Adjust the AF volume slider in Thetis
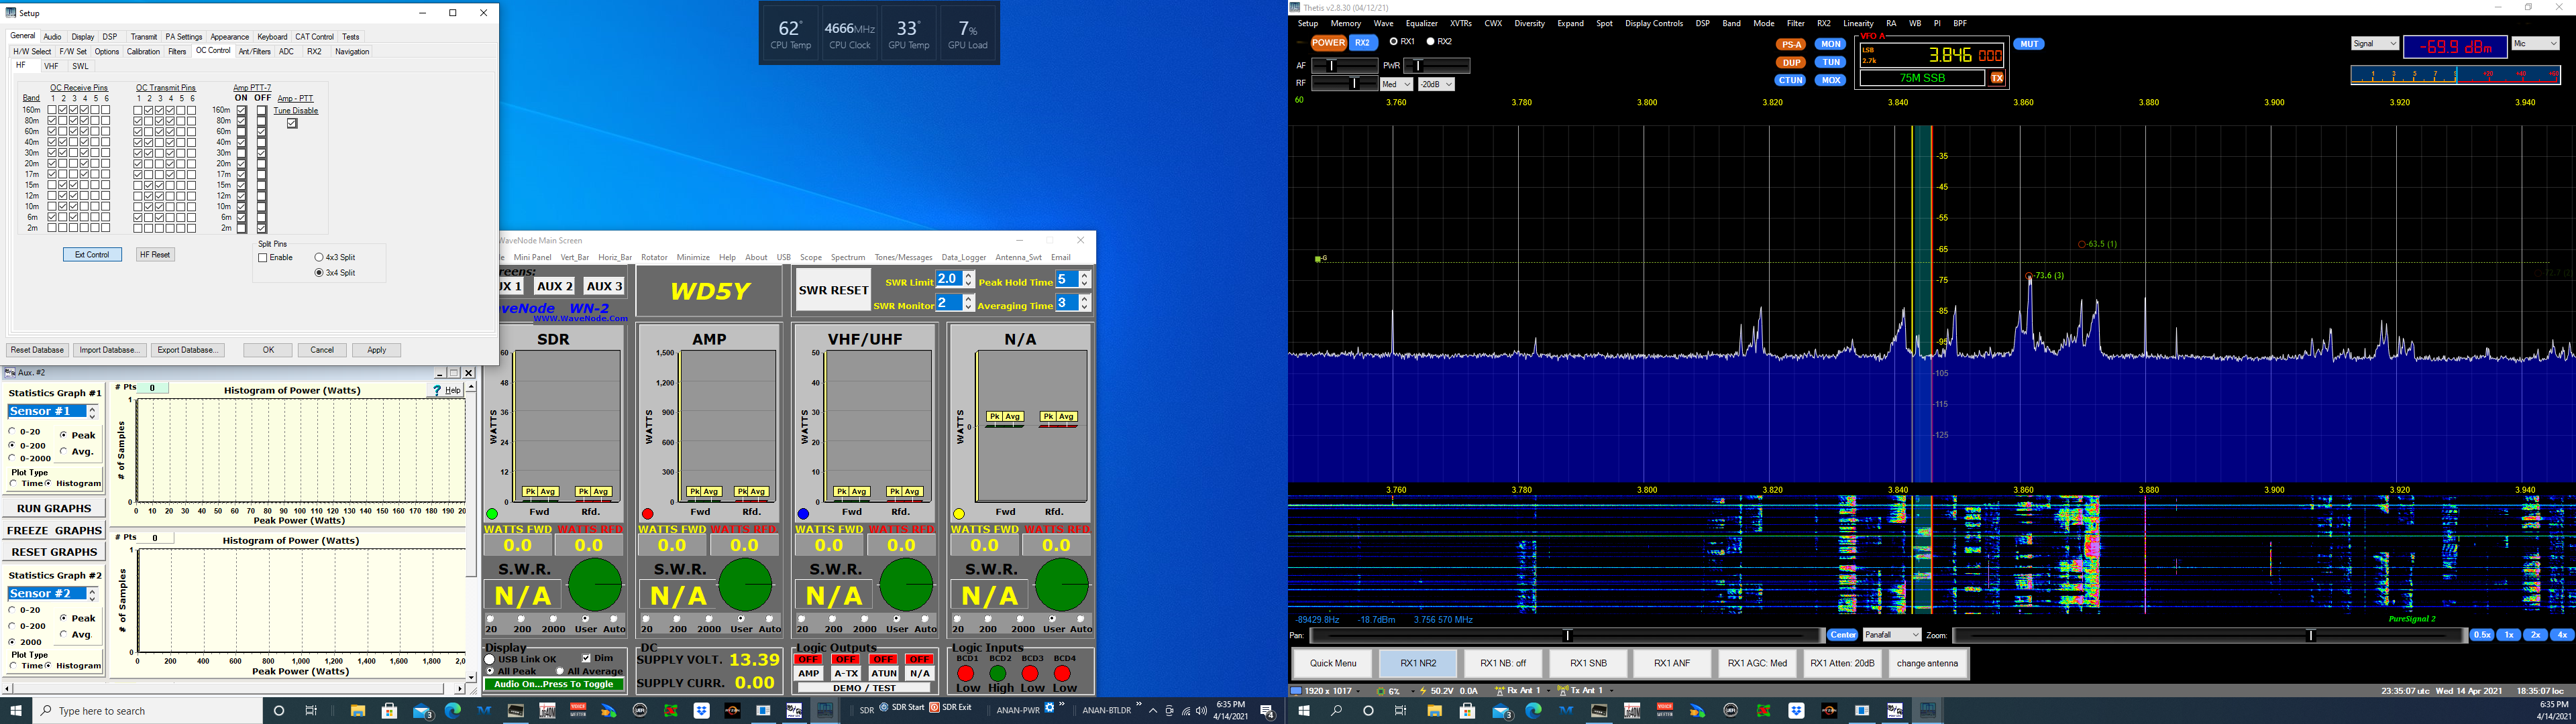Screen dimensions: 2576x724 1344,65
